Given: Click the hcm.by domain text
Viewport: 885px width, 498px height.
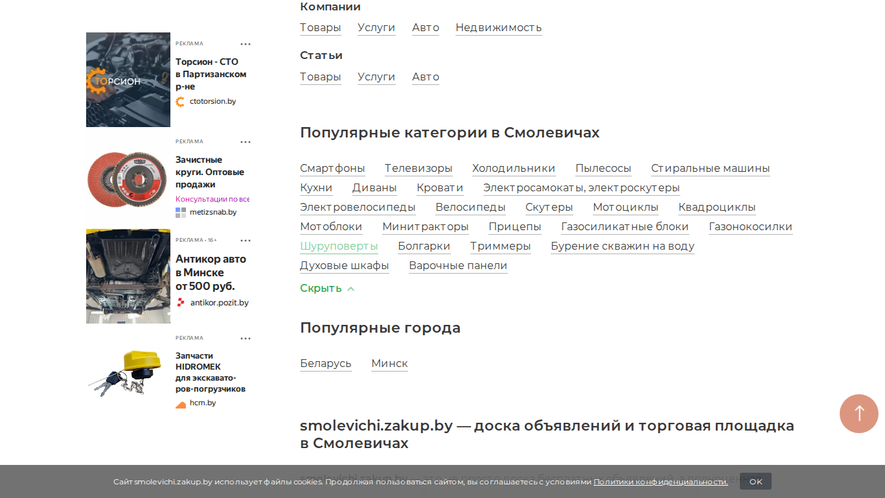Looking at the screenshot, I should [203, 403].
